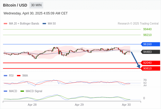This screenshot has width=161, height=109.
Task: Toggle the RSI legend entry
Action: click(x=9, y=75)
